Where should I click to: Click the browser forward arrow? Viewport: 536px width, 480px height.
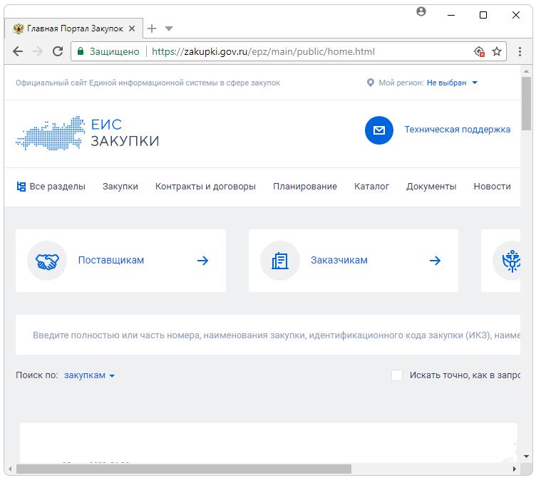[38, 51]
